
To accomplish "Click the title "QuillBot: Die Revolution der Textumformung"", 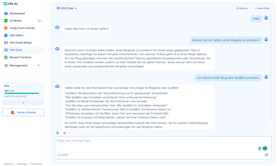I will click(117, 93).
